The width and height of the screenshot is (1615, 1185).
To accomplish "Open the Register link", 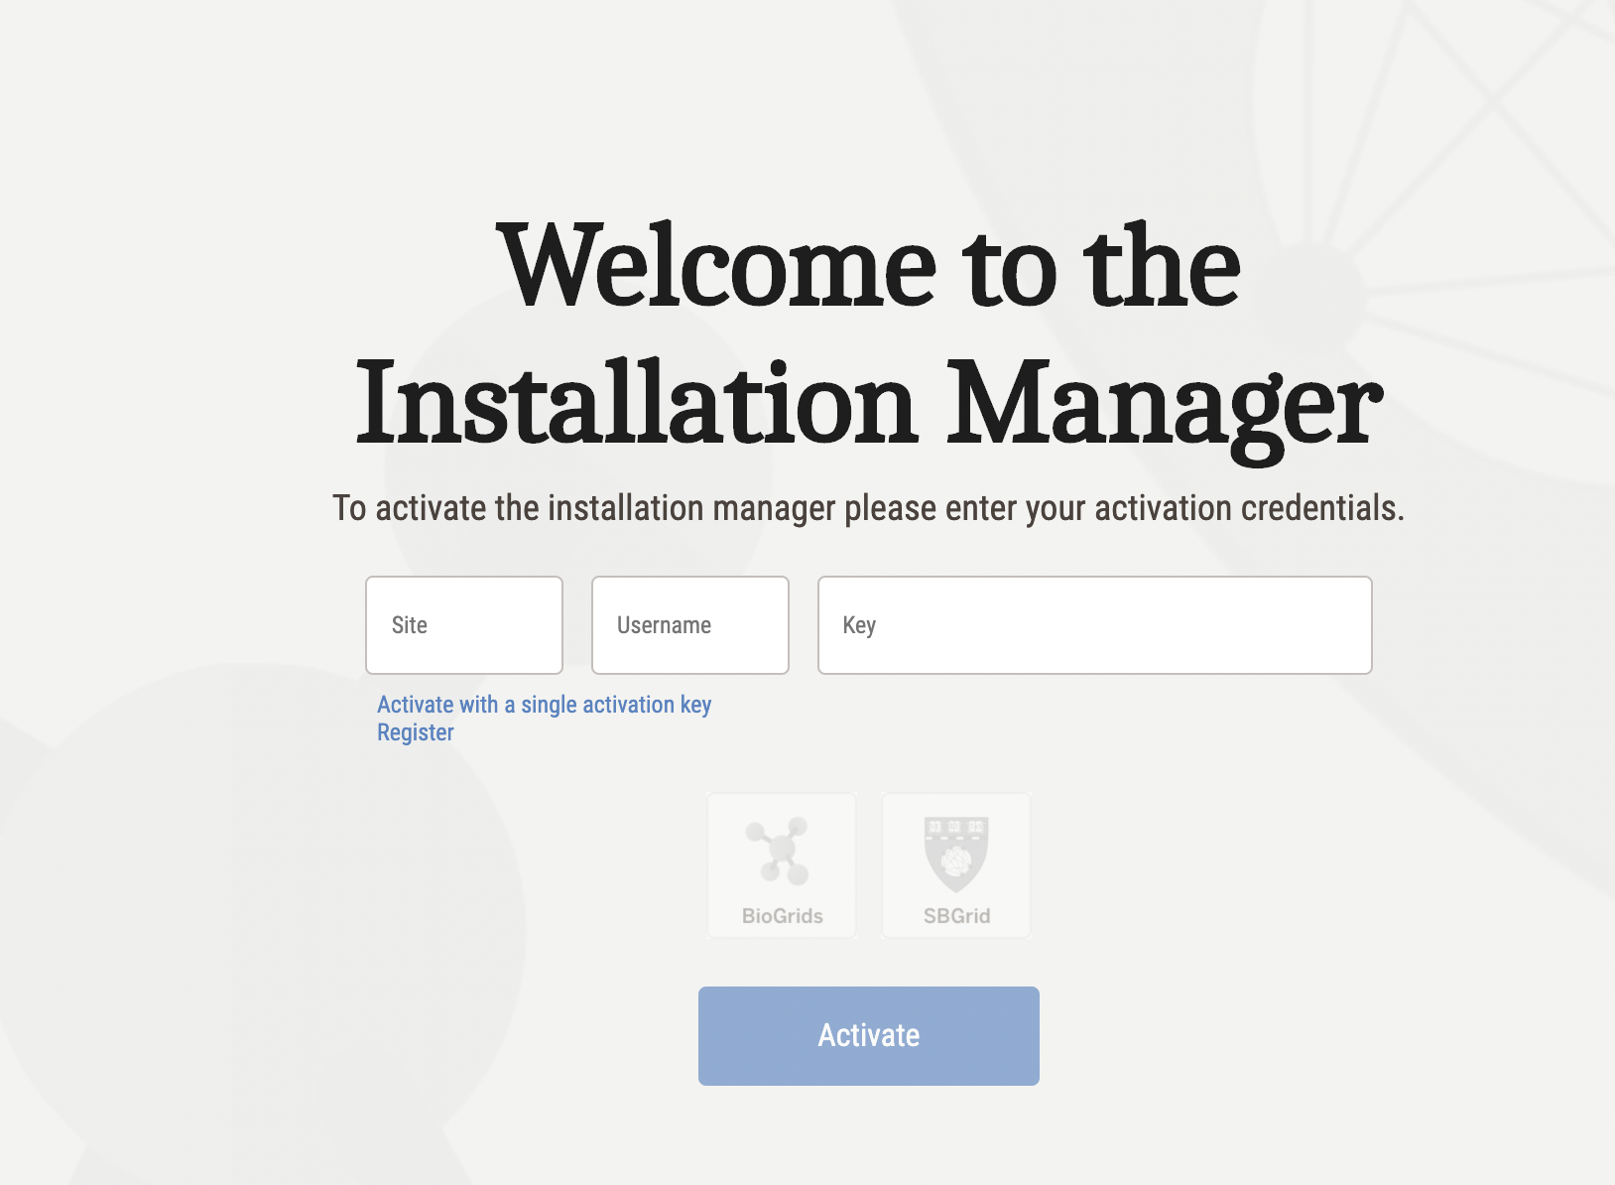I will click(x=415, y=732).
